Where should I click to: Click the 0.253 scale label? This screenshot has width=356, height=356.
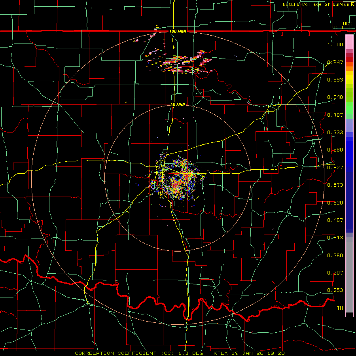335,290
